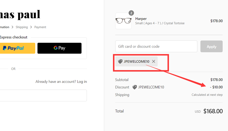Select the Harper product name
Screen dimensions: 228x131
(x=141, y=19)
